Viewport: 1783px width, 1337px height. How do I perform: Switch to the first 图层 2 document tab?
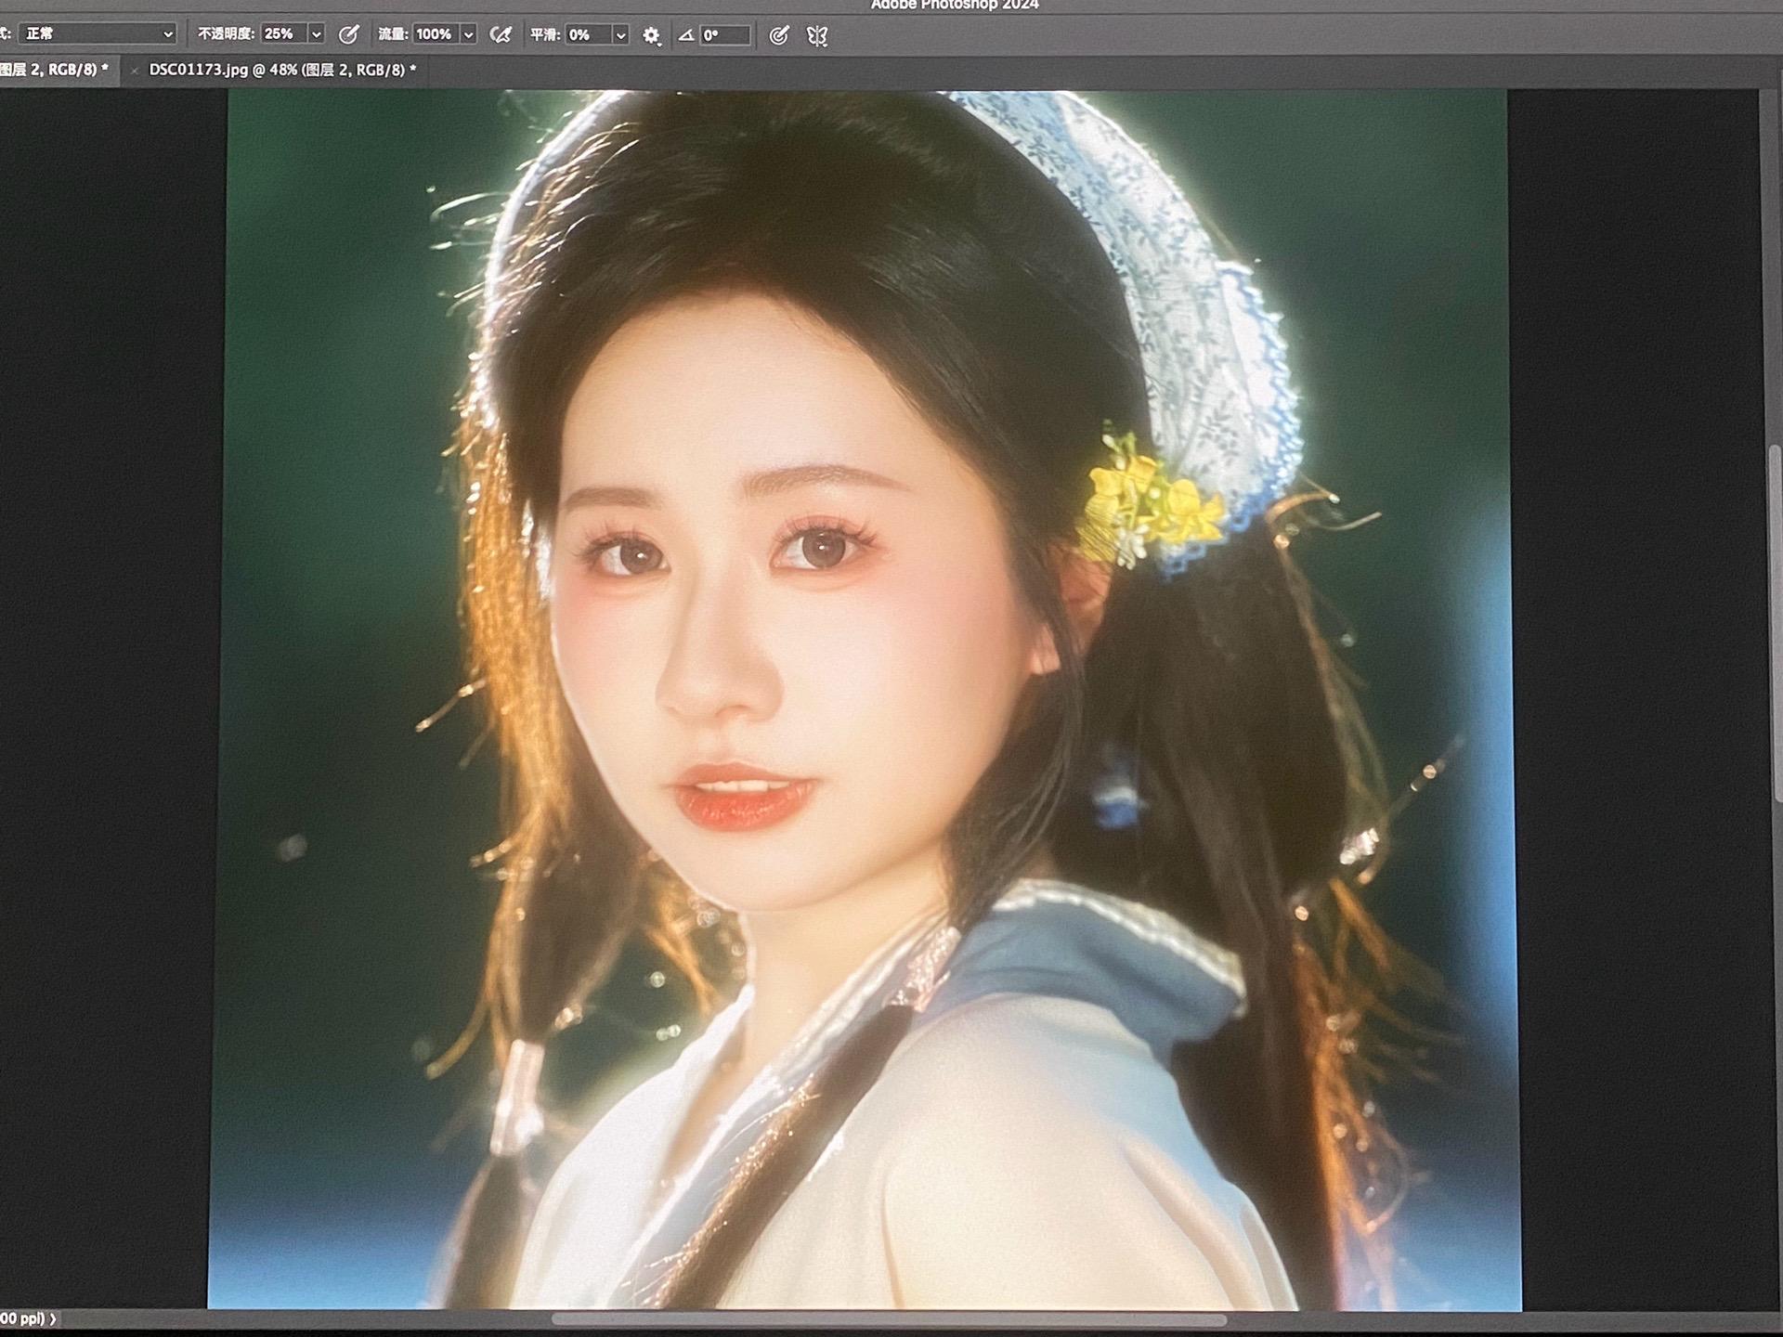(x=54, y=70)
